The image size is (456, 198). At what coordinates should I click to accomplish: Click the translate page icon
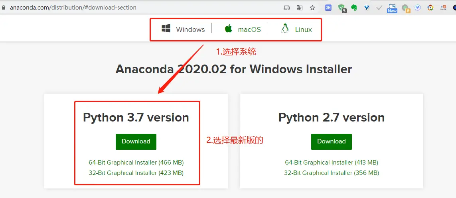click(x=300, y=8)
